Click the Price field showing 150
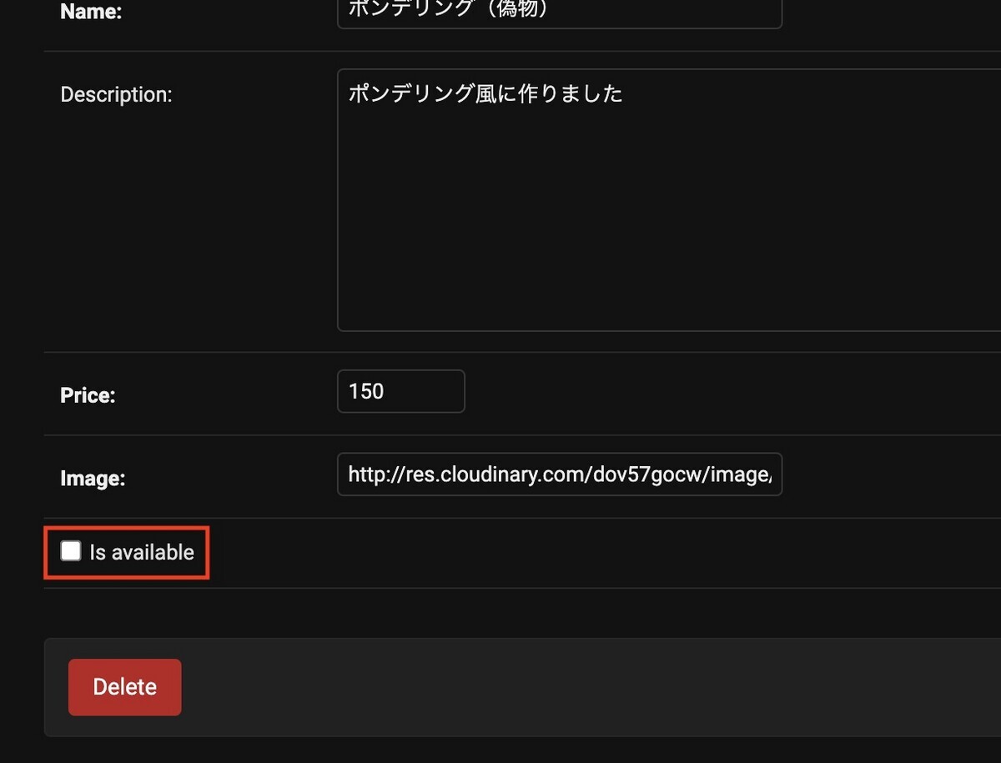This screenshot has width=1001, height=763. 400,391
